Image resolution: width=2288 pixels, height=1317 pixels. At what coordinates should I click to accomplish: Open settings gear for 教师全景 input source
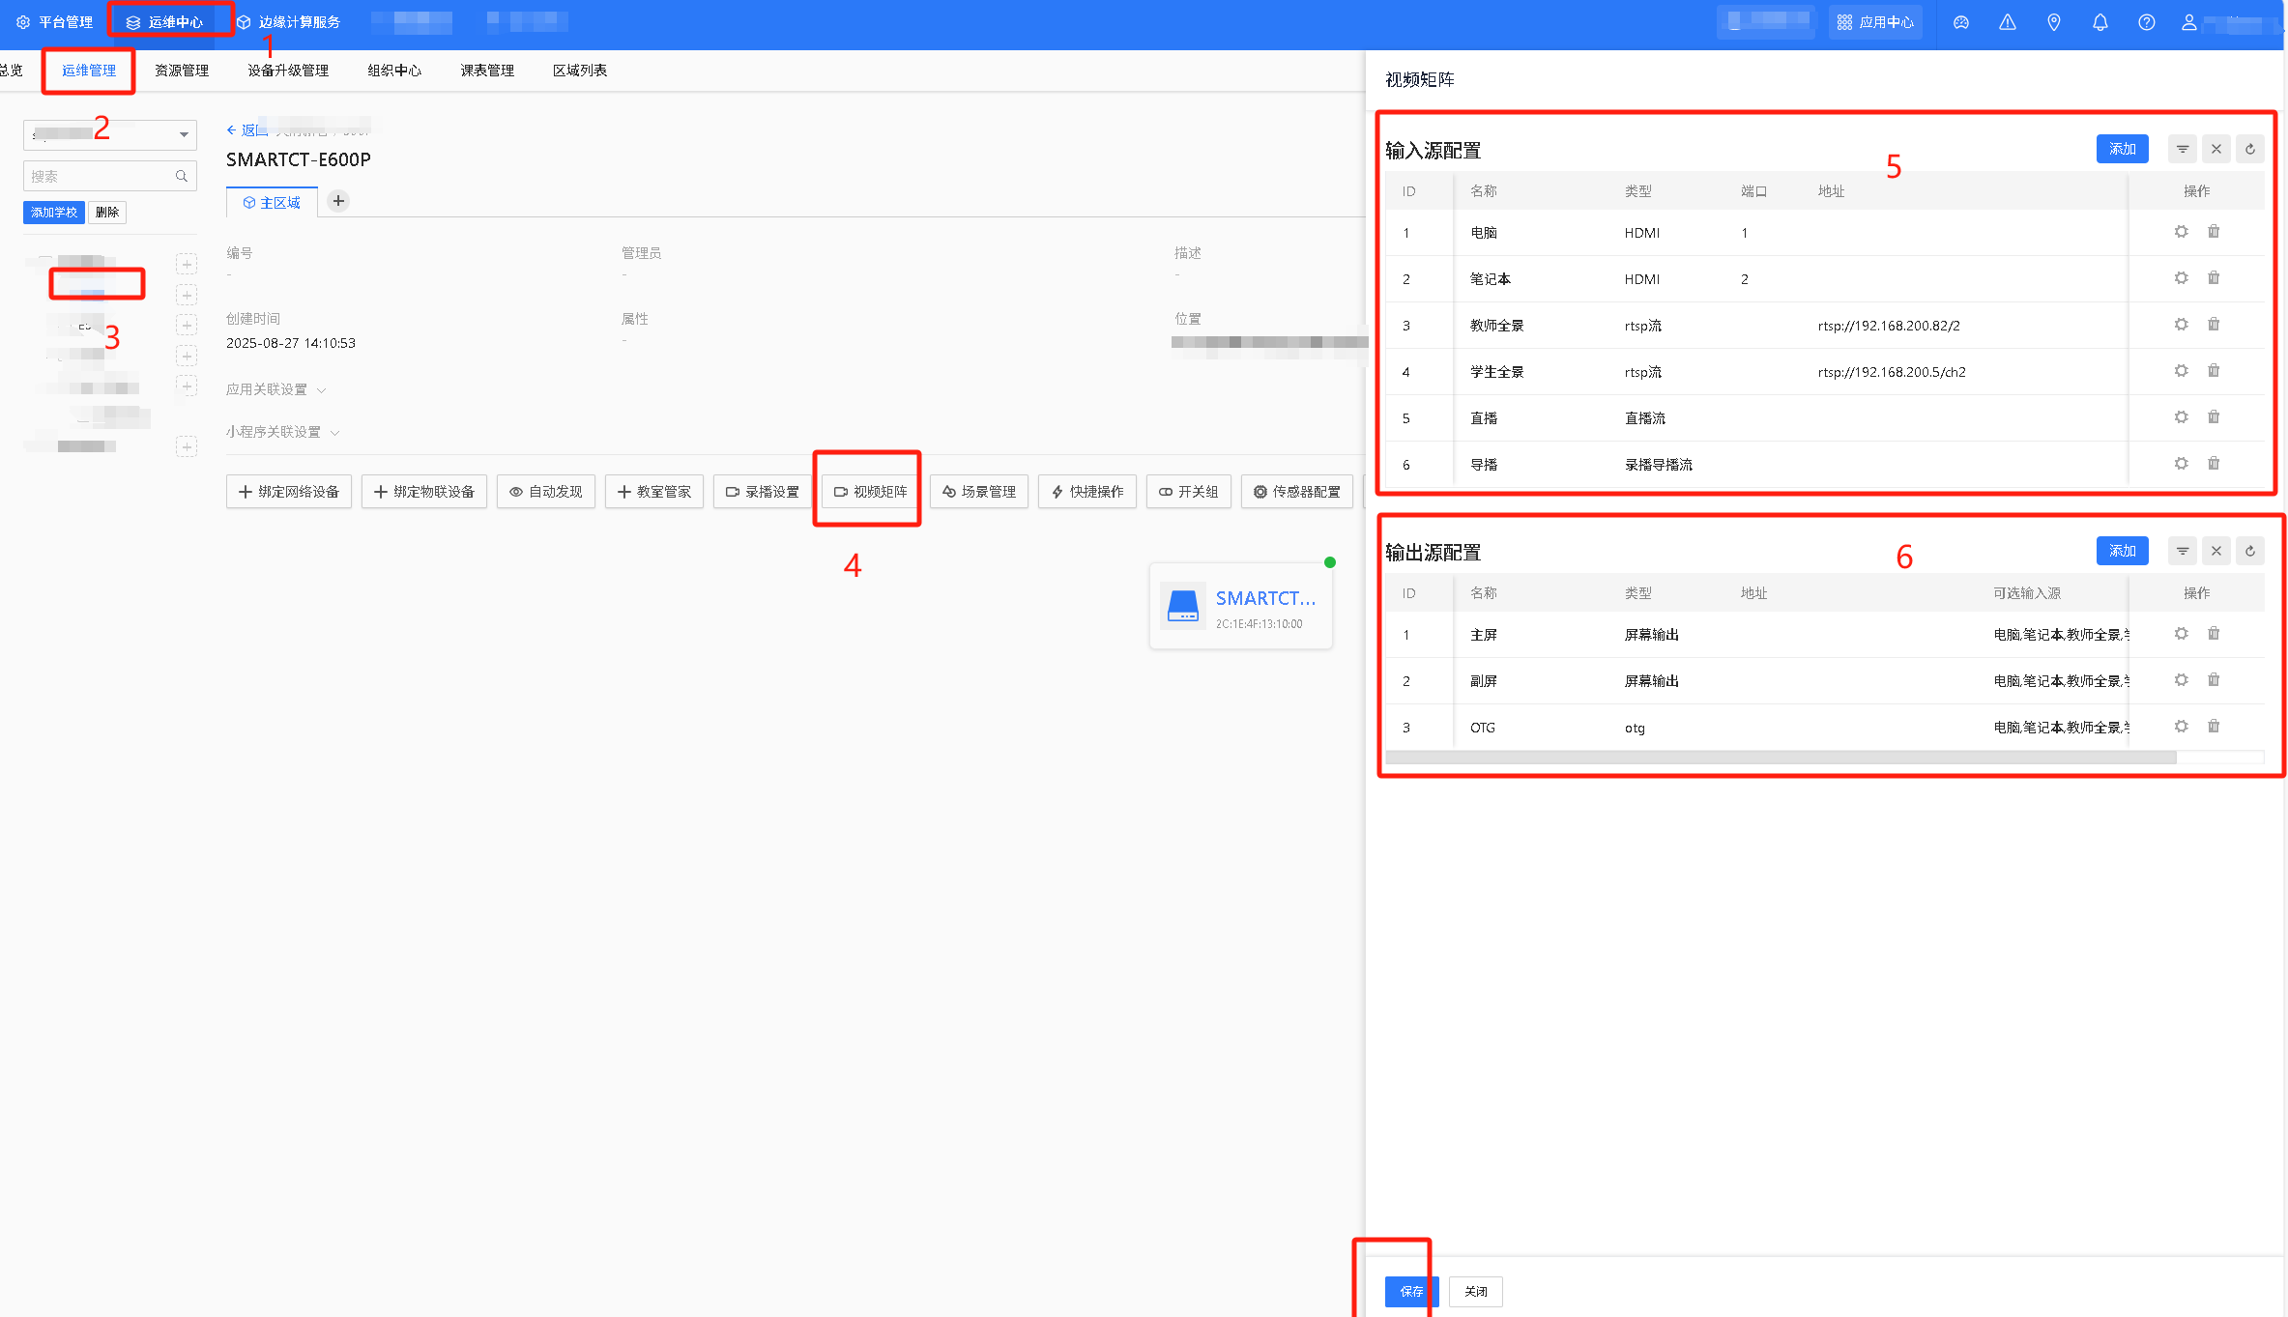point(2181,325)
